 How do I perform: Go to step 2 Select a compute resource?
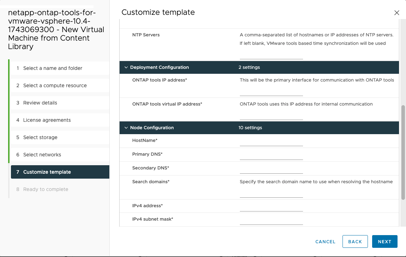(x=55, y=85)
